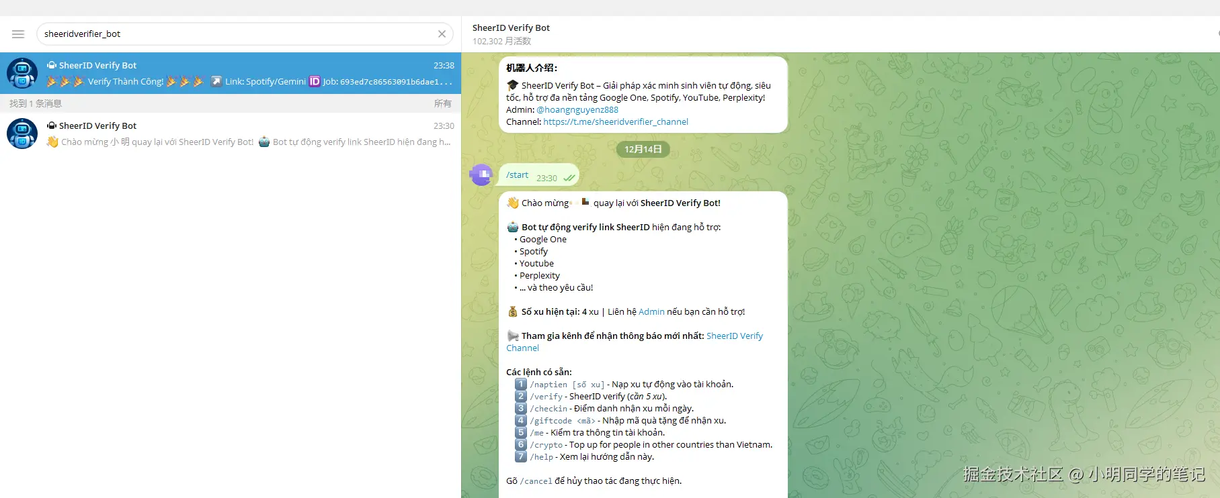This screenshot has width=1220, height=498.
Task: Click the graduation cap emoji in intro
Action: [513, 85]
